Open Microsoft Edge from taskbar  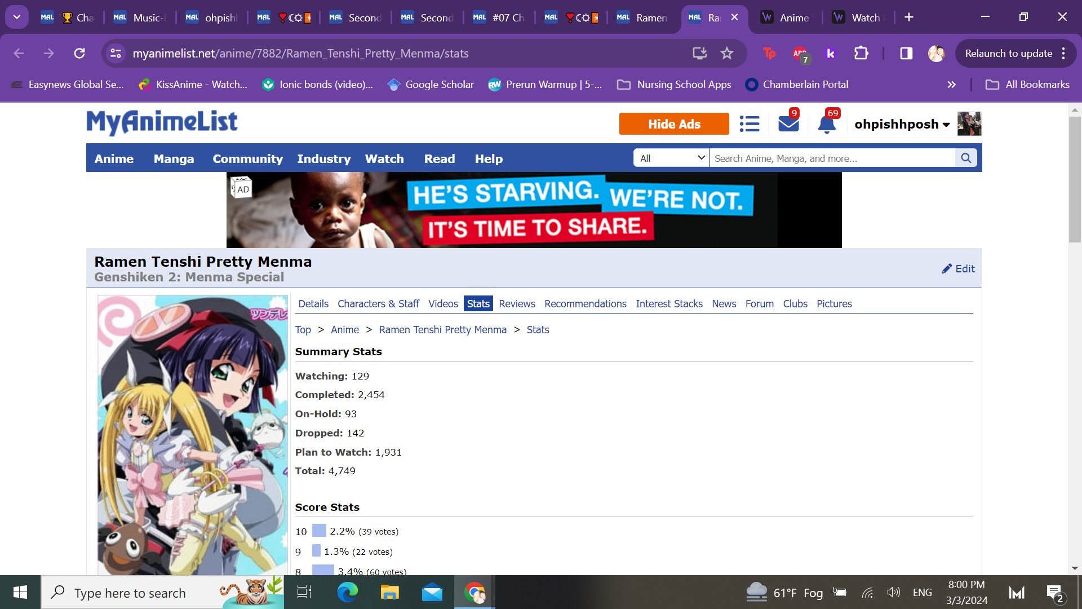(x=347, y=593)
